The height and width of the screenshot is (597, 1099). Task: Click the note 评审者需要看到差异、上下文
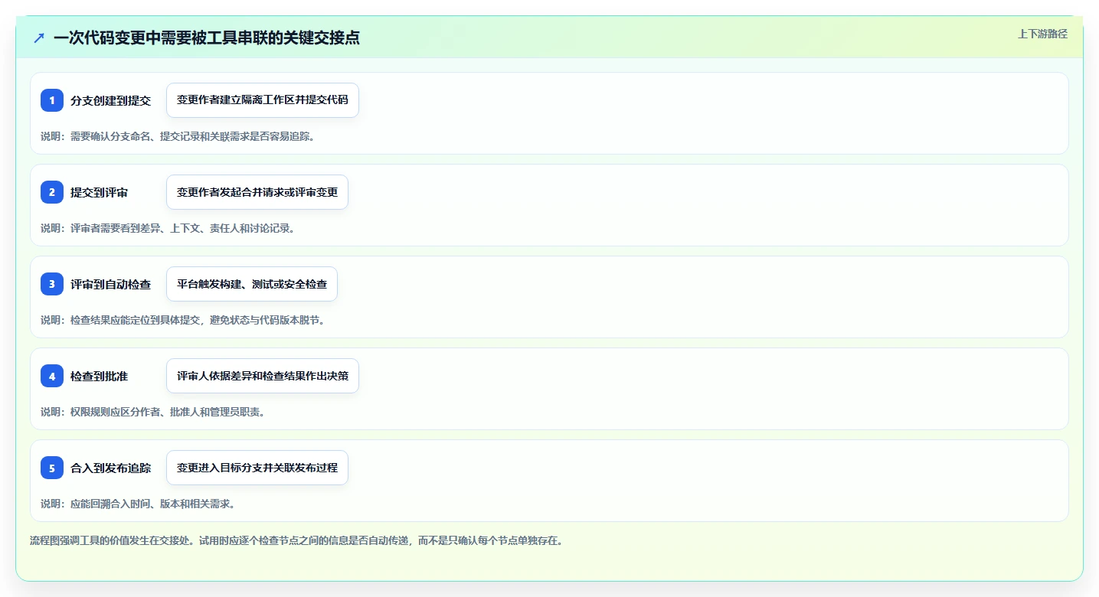click(168, 228)
